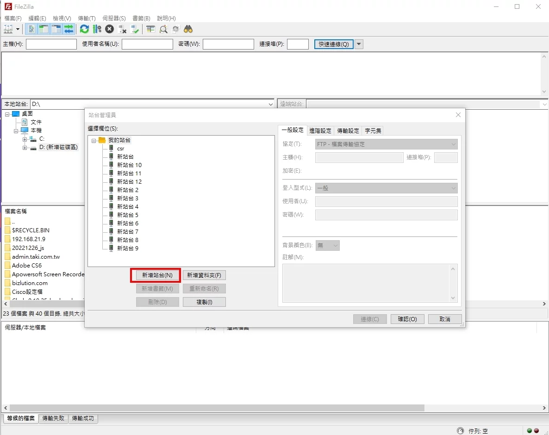This screenshot has width=549, height=435.
Task: Open the quick connect history dropdown arrow
Action: tap(359, 44)
